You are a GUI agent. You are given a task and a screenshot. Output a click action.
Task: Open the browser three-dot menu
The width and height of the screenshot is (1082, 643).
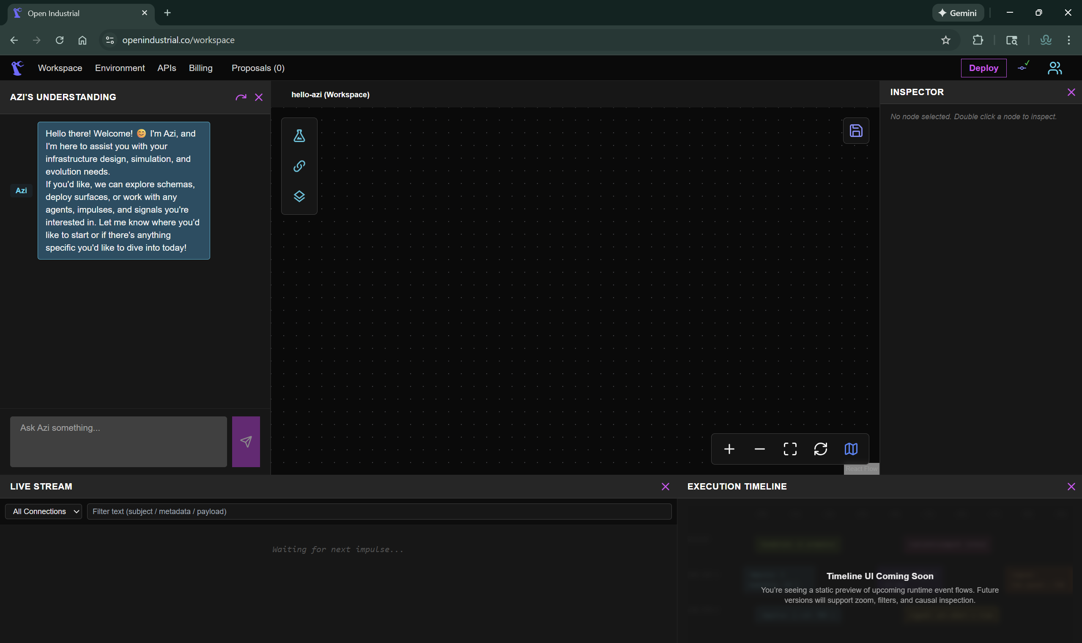(x=1068, y=40)
